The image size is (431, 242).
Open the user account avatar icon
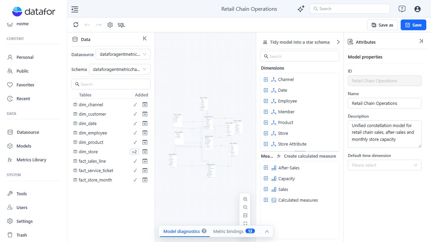coord(418,9)
